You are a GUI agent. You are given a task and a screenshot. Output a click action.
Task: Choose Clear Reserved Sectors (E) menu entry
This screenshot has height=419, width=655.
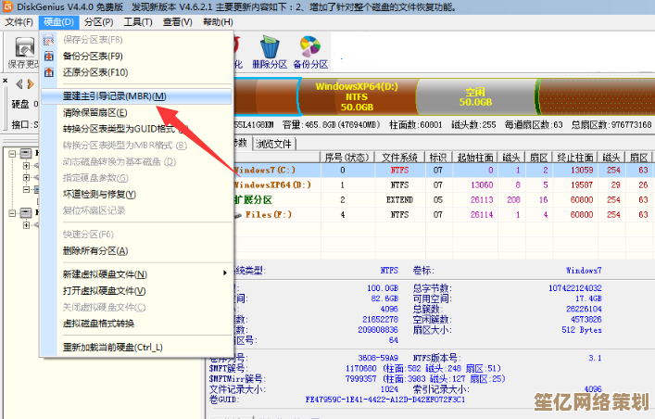pyautogui.click(x=94, y=112)
